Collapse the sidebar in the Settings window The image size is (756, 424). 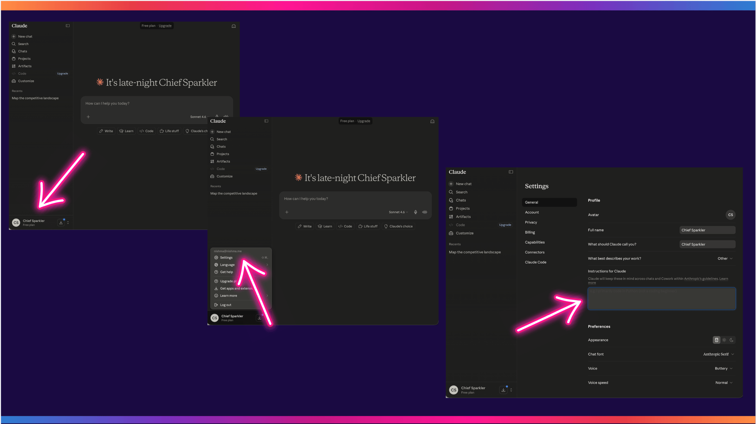[511, 172]
